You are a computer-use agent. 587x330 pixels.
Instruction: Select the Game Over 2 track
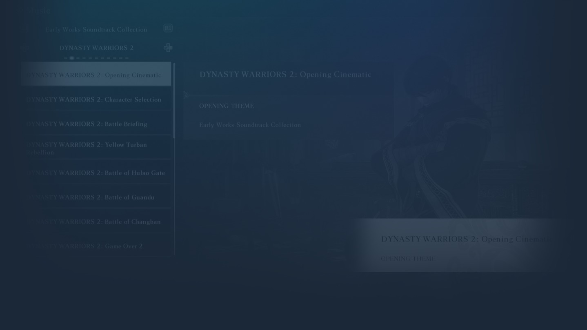[96, 245]
